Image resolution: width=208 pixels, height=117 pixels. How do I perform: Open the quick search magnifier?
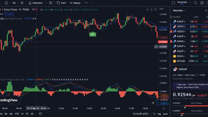click(196, 3)
